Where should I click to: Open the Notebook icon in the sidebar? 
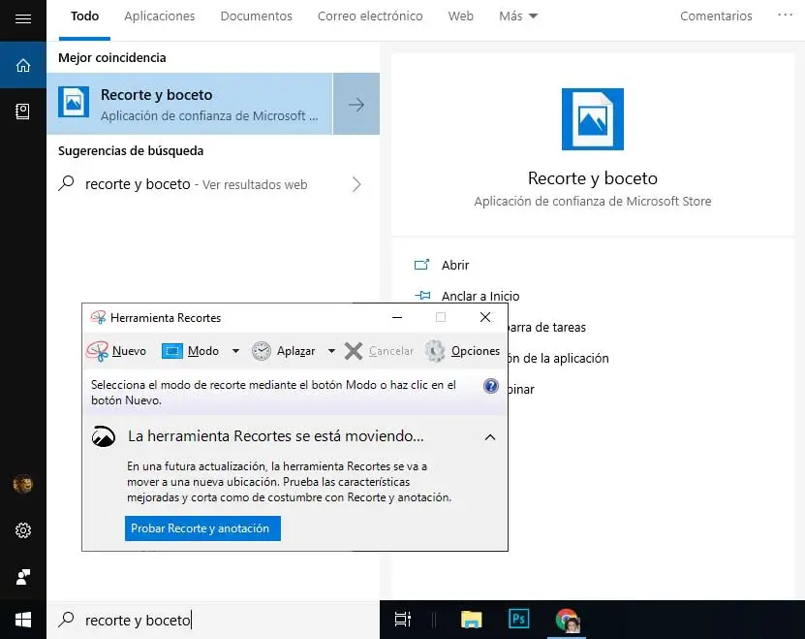click(22, 112)
